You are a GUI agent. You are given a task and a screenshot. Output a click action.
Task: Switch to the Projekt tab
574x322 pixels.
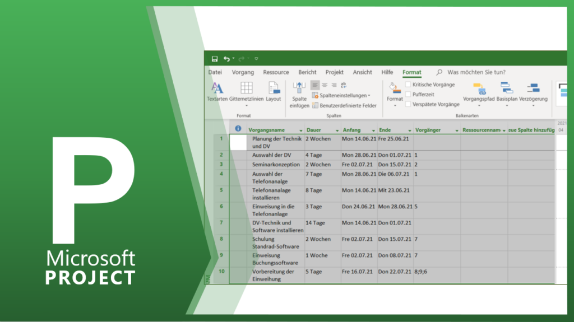click(x=334, y=72)
